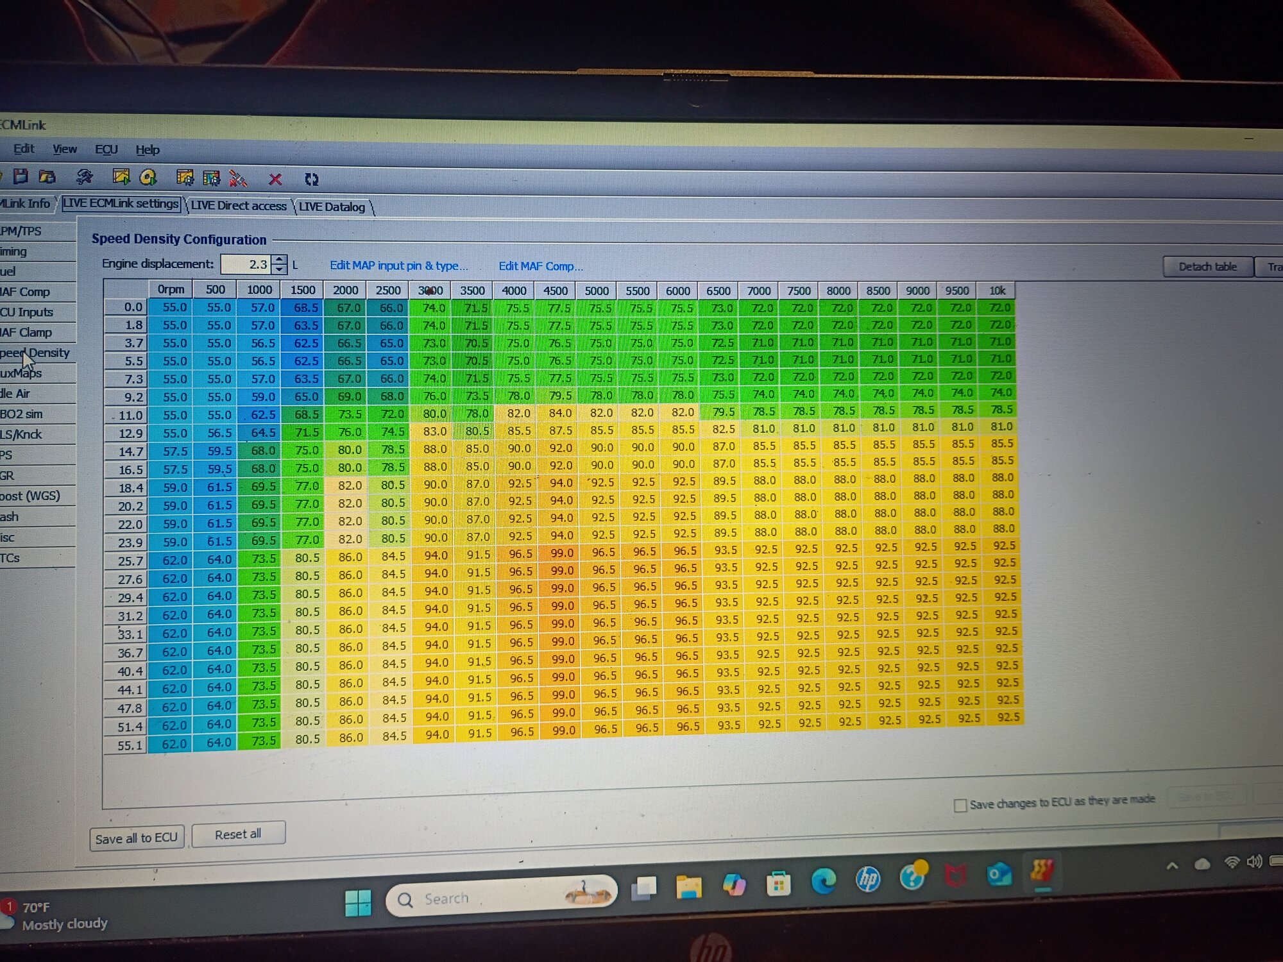Click the graph with green arrow icon

(x=121, y=176)
